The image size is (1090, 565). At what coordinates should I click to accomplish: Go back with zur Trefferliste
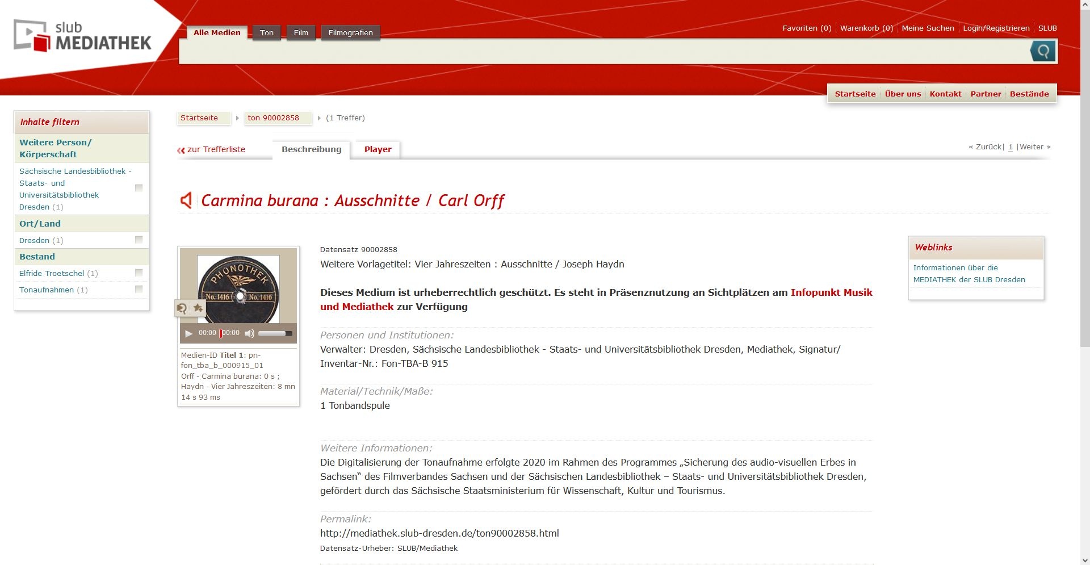pos(216,149)
